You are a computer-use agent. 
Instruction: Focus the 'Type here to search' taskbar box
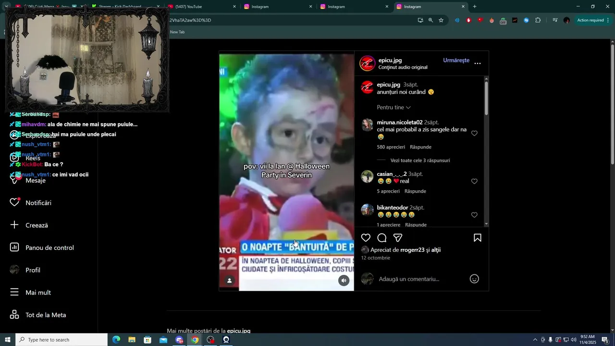tap(61, 340)
